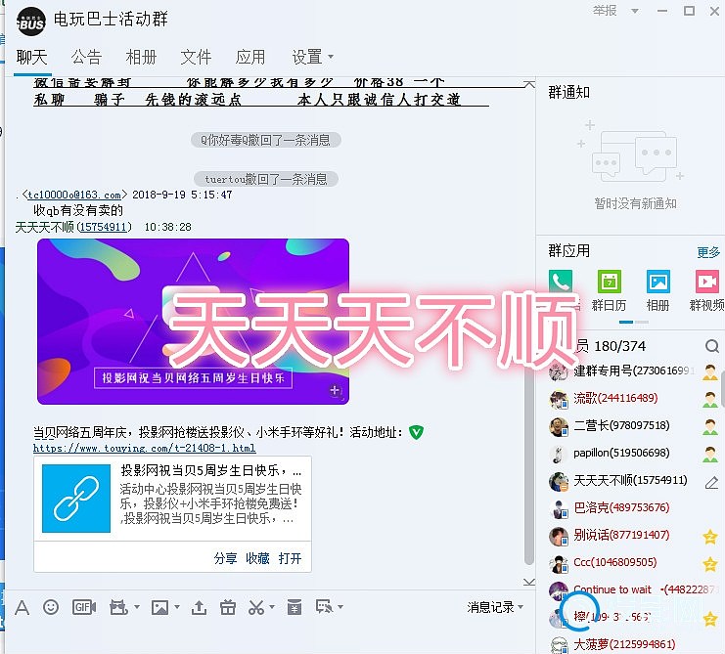This screenshot has width=725, height=654.
Task: Click the green security shield icon
Action: (416, 432)
